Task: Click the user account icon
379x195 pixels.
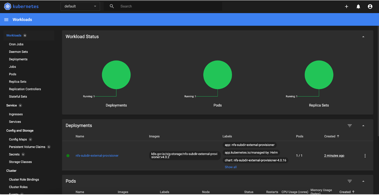Action: click(x=370, y=6)
